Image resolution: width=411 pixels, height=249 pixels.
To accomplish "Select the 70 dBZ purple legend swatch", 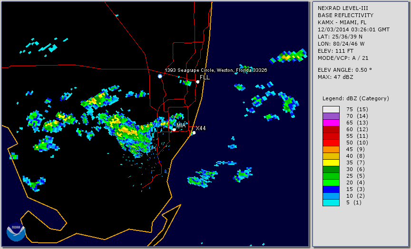I will [331, 116].
